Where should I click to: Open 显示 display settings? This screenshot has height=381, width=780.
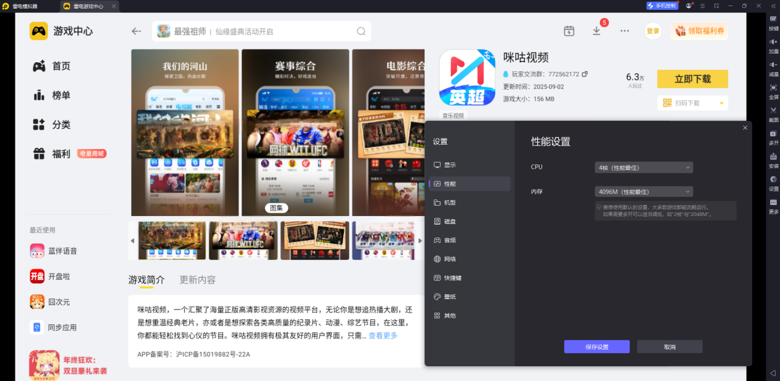(x=469, y=165)
